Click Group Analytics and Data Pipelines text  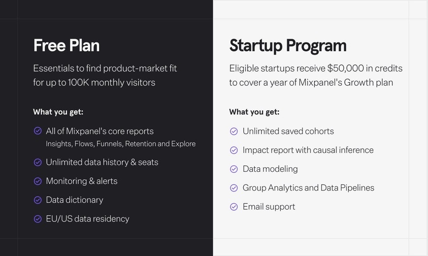[308, 188]
